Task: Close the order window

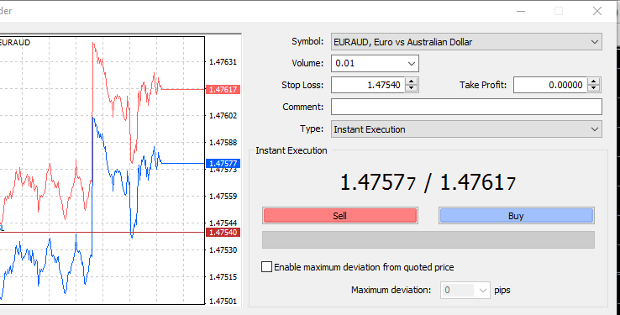Action: pyautogui.click(x=597, y=11)
